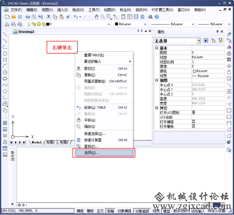Open the ByLayer lineweight dropdown
This screenshot has width=234, height=215.
[x=229, y=24]
